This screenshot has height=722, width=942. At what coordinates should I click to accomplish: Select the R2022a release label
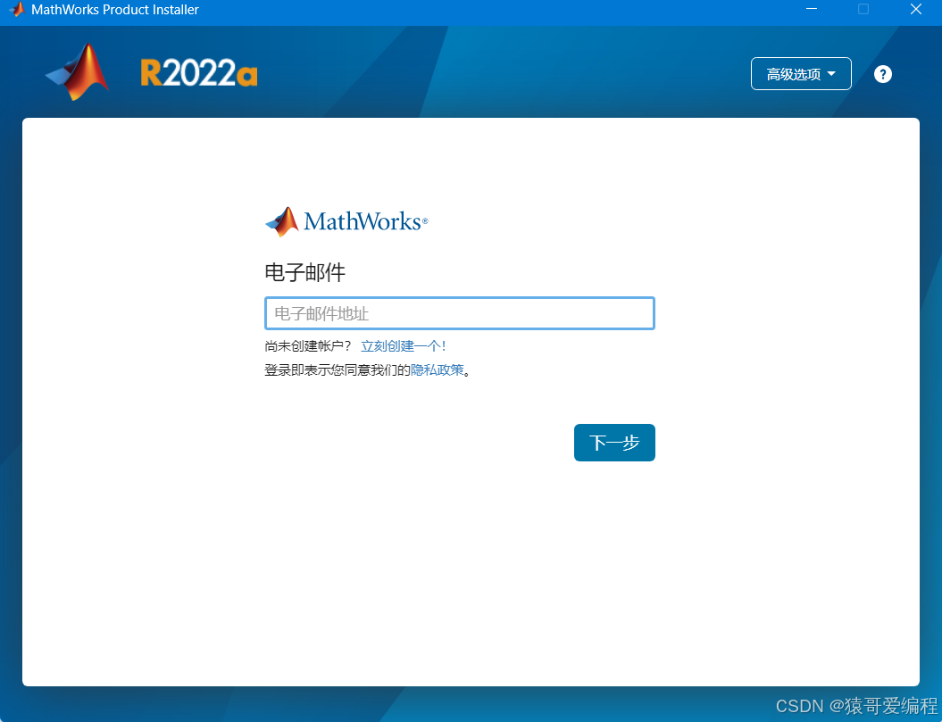[x=199, y=73]
